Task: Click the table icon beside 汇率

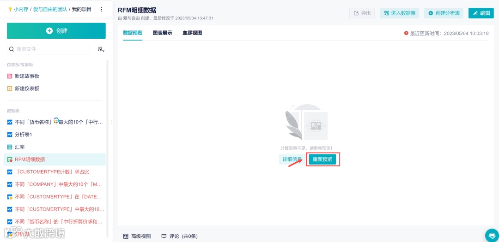Action: click(10, 147)
